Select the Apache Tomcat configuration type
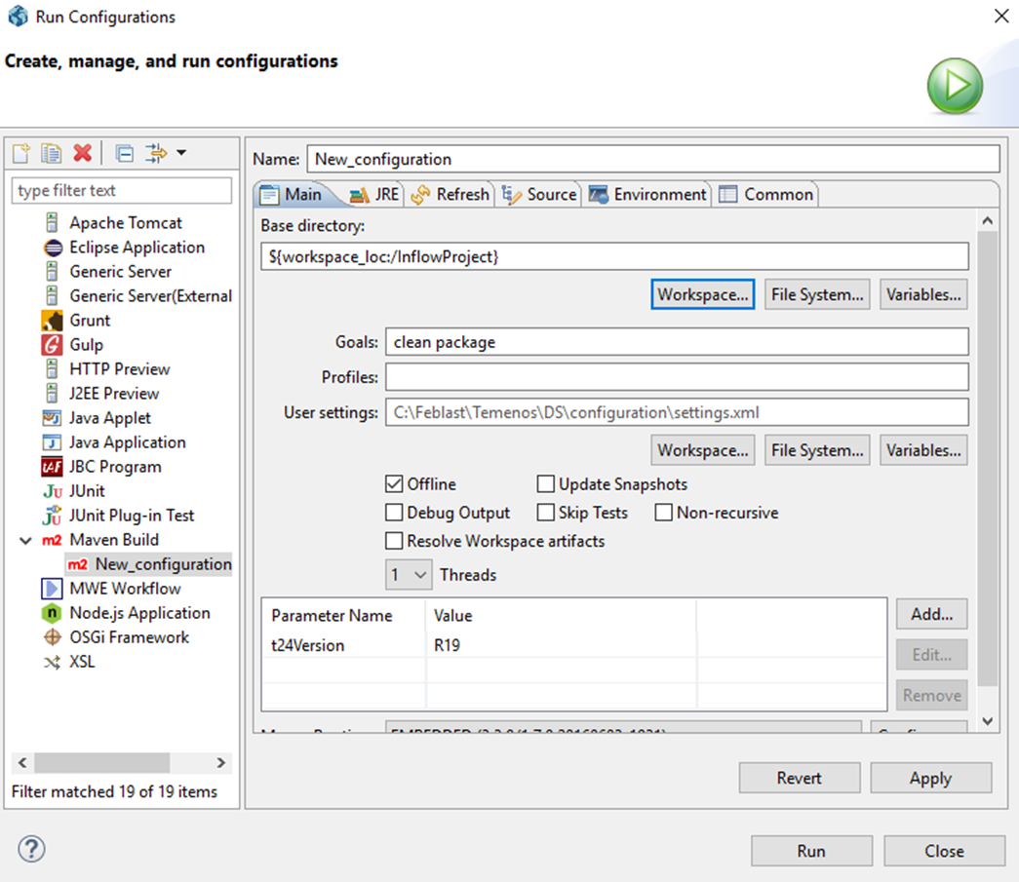This screenshot has width=1019, height=882. [125, 223]
